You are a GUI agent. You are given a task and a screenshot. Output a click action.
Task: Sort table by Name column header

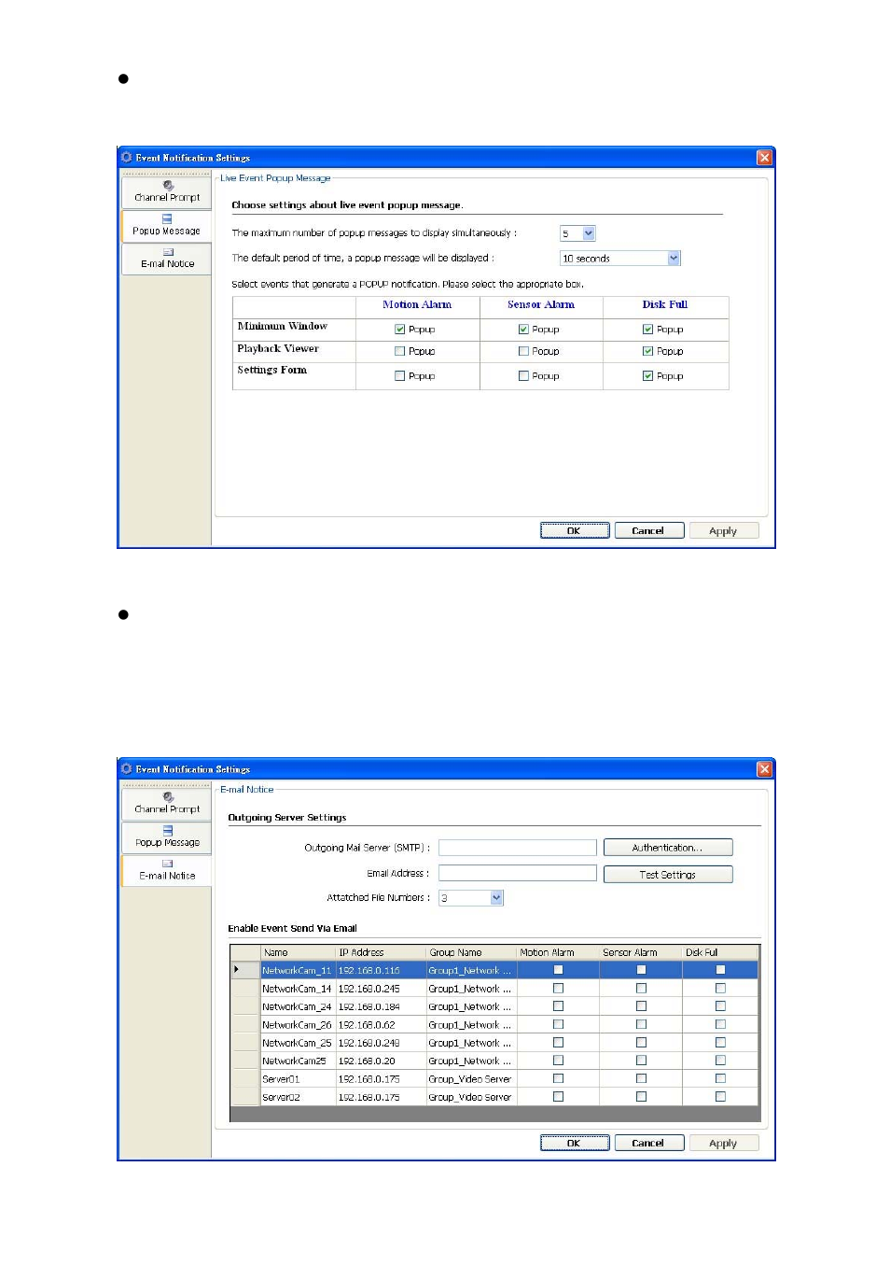[x=298, y=952]
